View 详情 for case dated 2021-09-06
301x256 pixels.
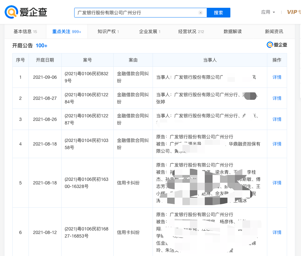tap(277, 77)
